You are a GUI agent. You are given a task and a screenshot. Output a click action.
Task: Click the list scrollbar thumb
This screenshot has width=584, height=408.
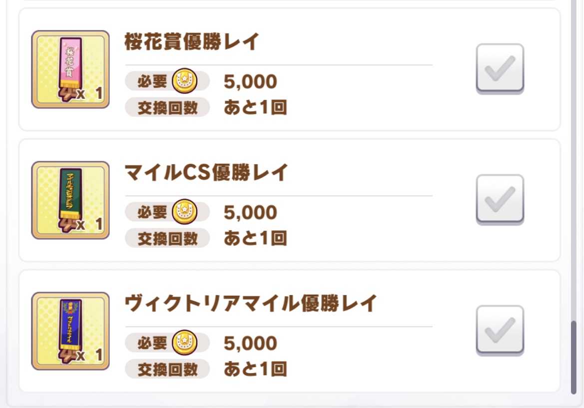[x=574, y=357]
